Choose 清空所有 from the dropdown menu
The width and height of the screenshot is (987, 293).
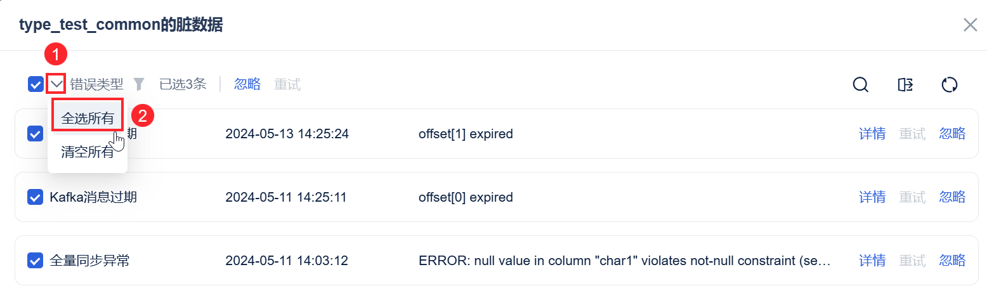click(88, 152)
